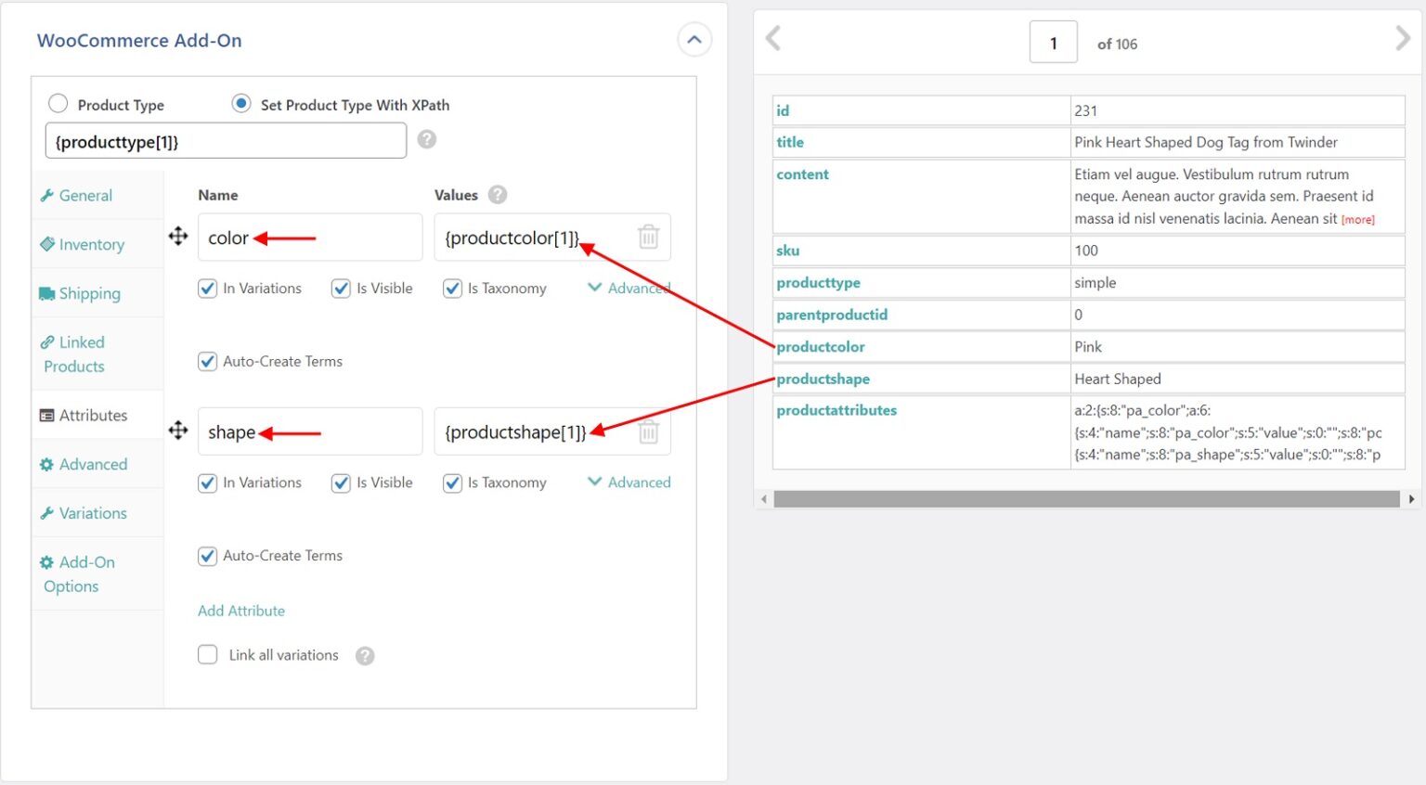The height and width of the screenshot is (785, 1426).
Task: Click the more link in the content field
Action: click(x=1356, y=219)
